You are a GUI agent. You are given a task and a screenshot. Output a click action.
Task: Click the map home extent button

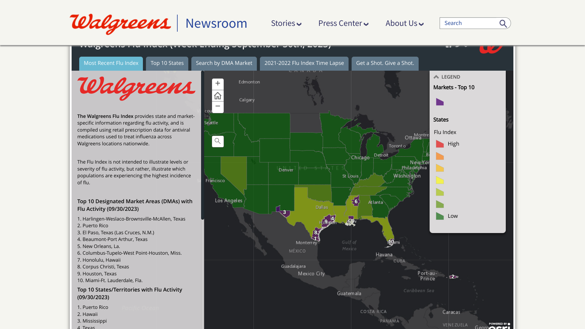coord(218,96)
